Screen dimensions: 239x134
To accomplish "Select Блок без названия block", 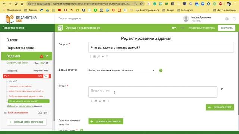I will [x=18, y=112].
